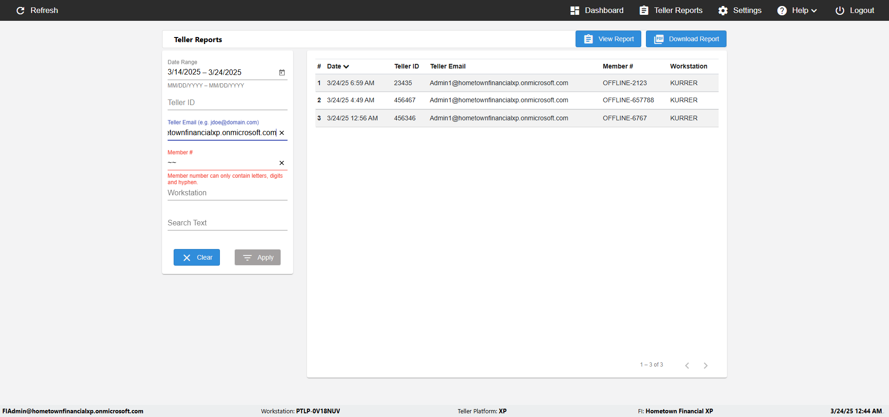
Task: Click the Workstation column header
Action: tap(689, 66)
